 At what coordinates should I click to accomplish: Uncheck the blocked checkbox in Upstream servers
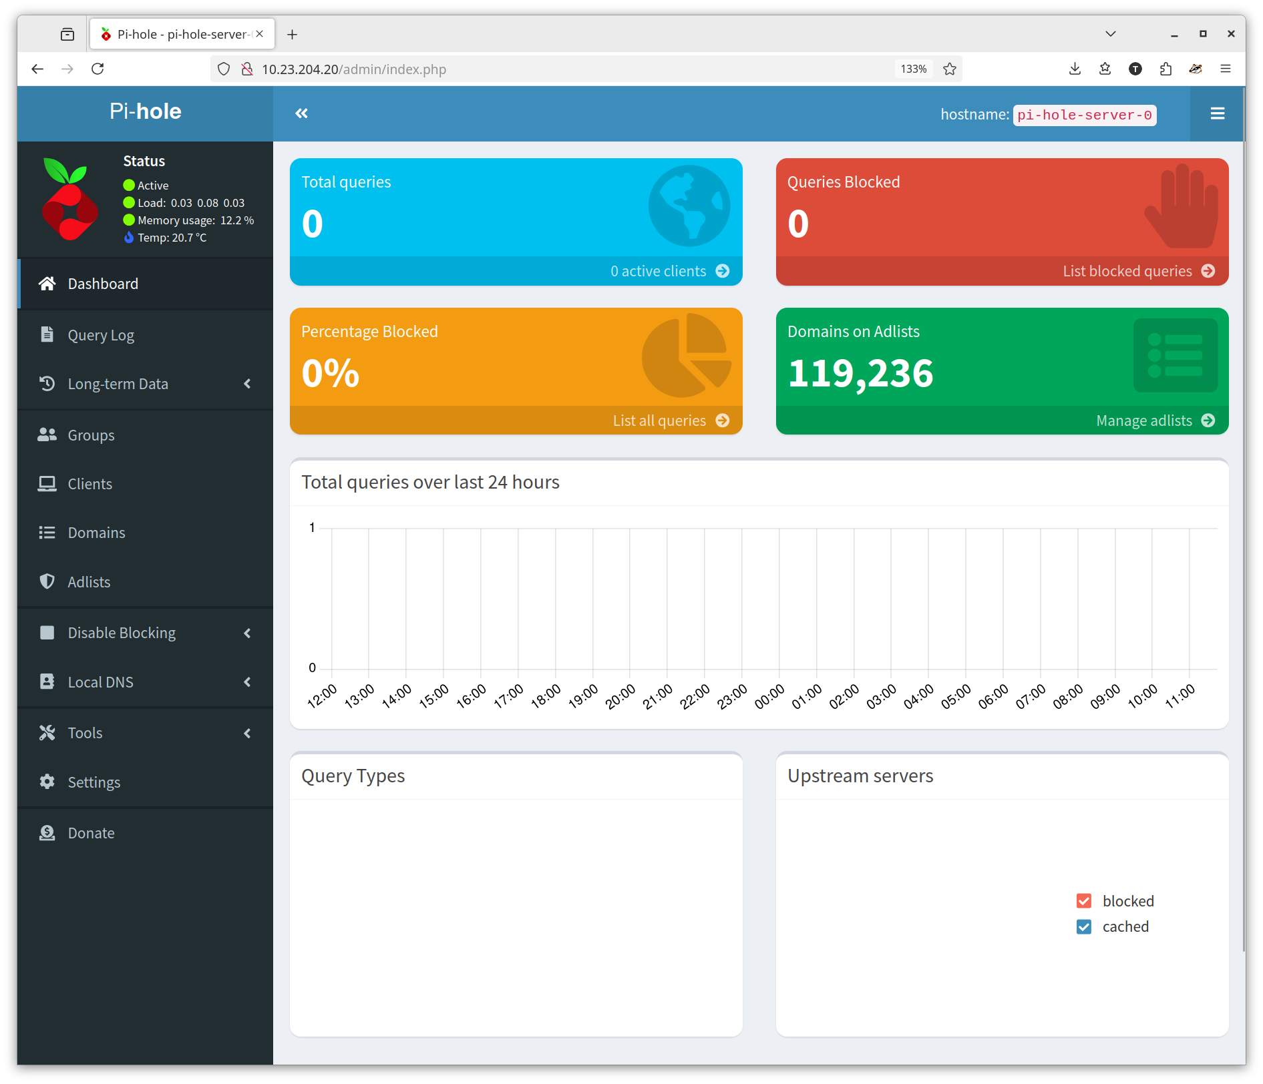click(x=1084, y=901)
